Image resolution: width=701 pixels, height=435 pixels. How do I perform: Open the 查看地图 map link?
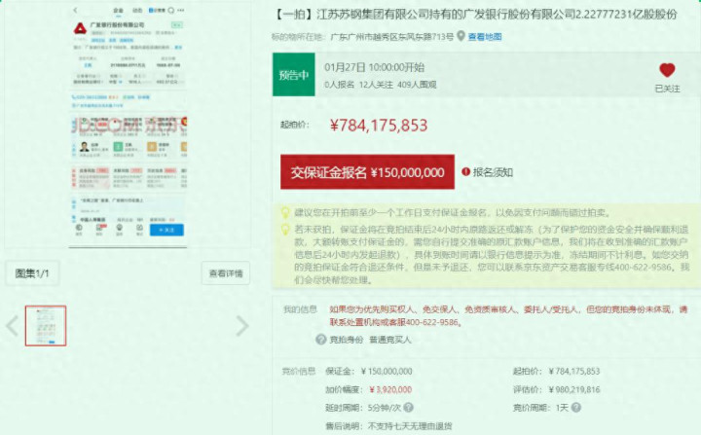click(485, 37)
